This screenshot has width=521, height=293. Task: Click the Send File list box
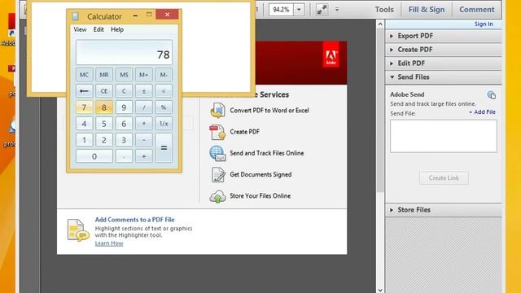click(x=444, y=136)
